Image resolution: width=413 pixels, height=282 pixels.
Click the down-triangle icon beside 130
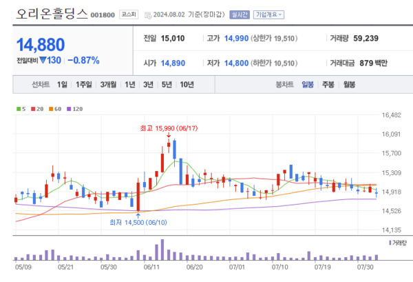tap(43, 60)
